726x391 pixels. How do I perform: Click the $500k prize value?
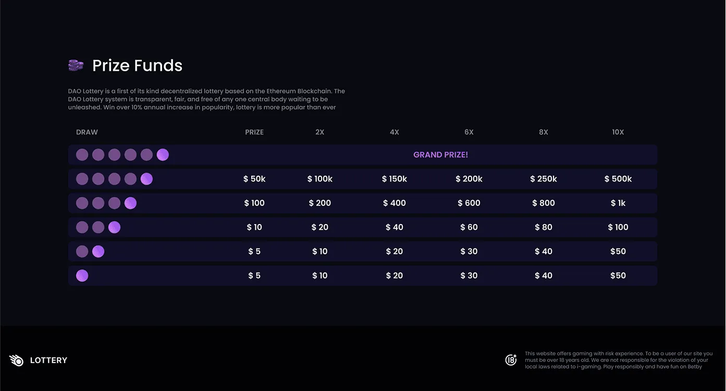click(618, 178)
